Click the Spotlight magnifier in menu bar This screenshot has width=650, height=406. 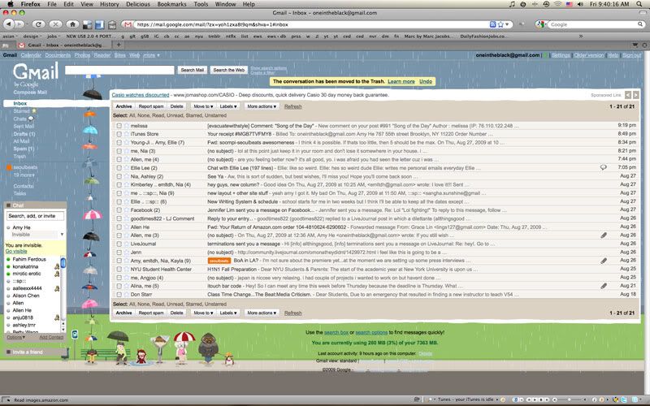(640, 4)
